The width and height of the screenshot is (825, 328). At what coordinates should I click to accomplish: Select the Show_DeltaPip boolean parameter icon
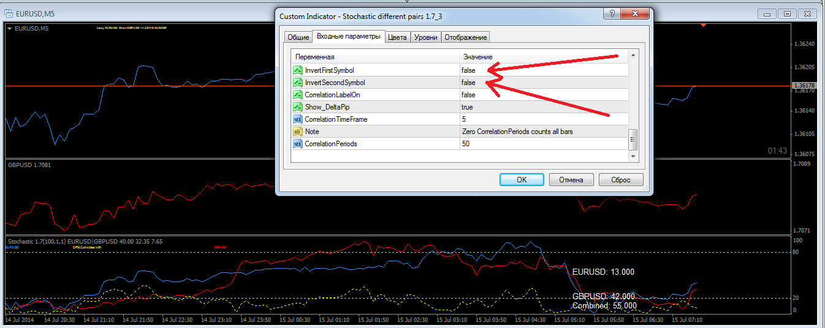coord(298,107)
